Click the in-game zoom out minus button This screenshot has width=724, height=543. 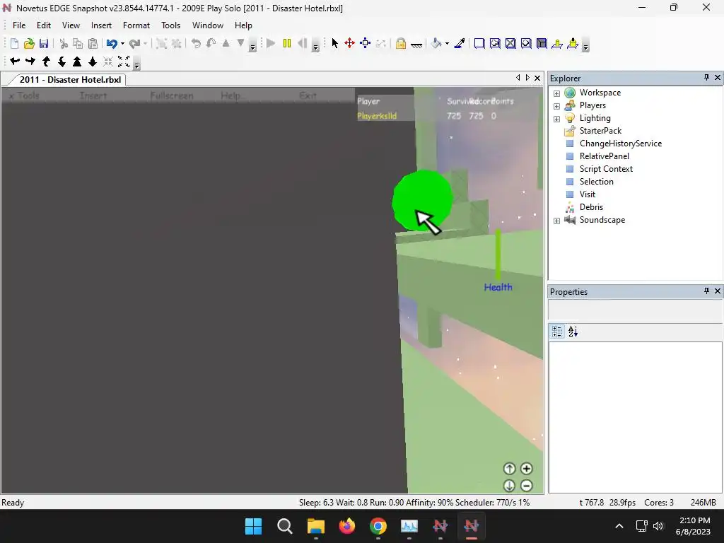[526, 486]
